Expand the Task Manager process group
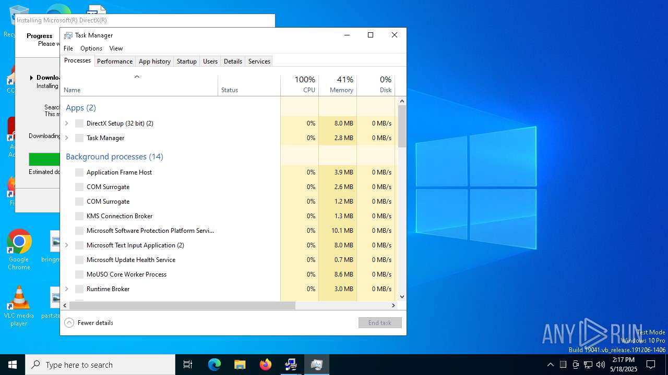The height and width of the screenshot is (375, 668). click(x=66, y=138)
